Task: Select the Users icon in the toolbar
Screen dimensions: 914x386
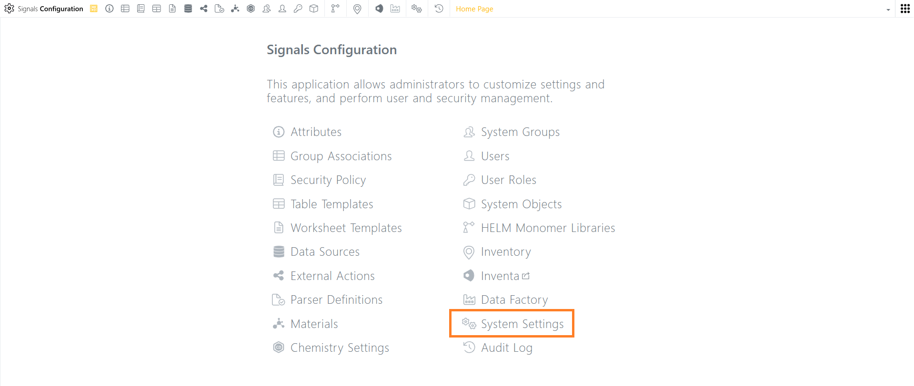Action: pos(282,9)
